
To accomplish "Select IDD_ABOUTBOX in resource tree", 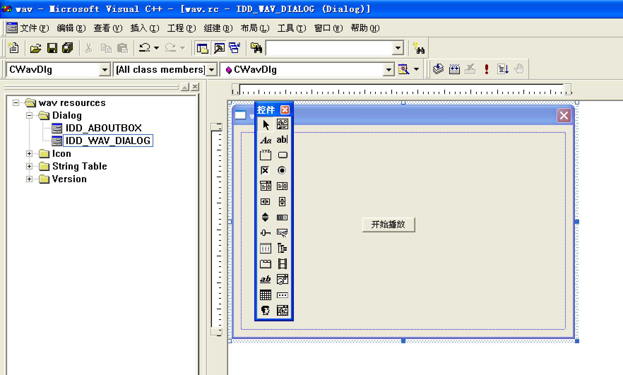I will 103,128.
